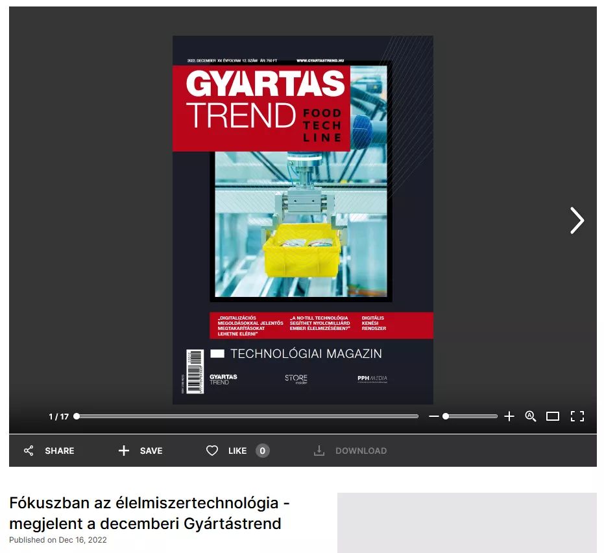Image resolution: width=604 pixels, height=553 pixels.
Task: Click TECHNOLÓGIAI MAGAZIN text on the cover
Action: point(306,354)
